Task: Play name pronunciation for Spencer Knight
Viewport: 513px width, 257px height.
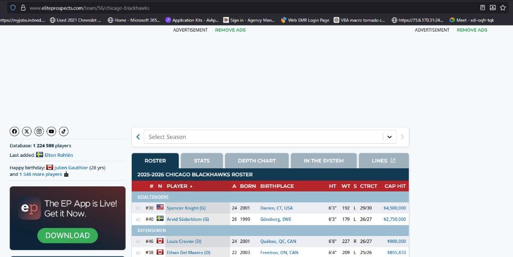Action: 138,208
